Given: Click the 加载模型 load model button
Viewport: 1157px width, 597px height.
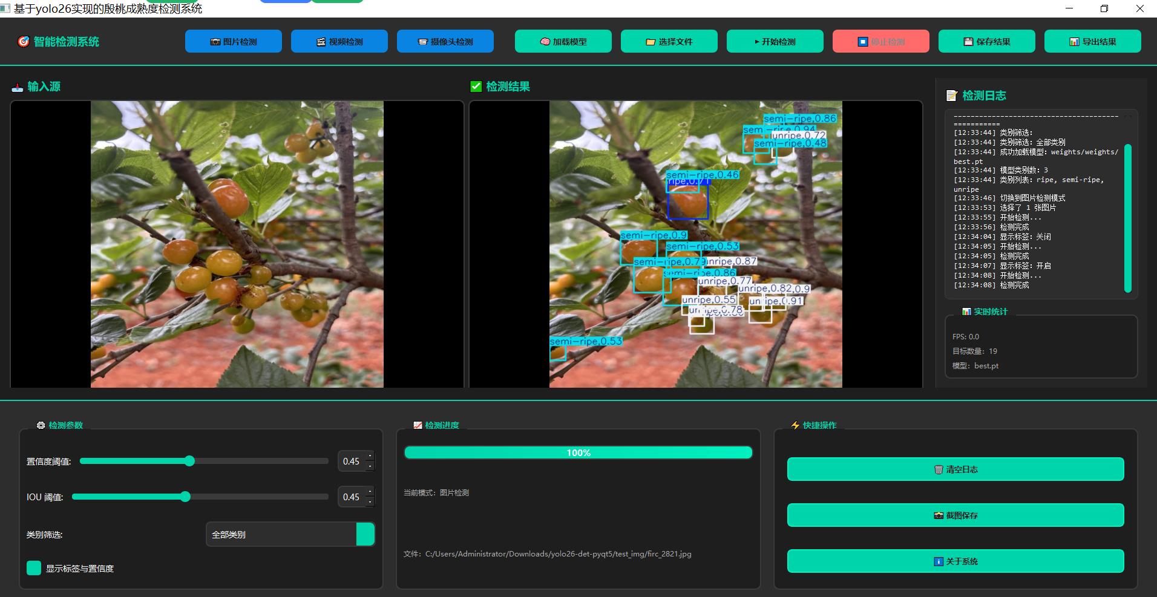Looking at the screenshot, I should 563,42.
